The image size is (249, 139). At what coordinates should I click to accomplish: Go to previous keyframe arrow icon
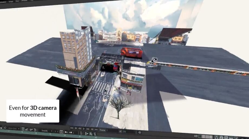click(x=66, y=132)
